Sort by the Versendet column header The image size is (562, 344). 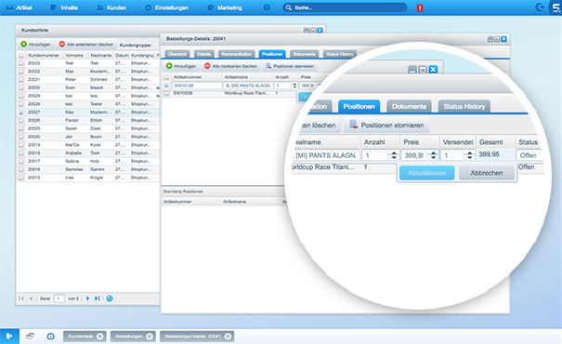[x=458, y=142]
